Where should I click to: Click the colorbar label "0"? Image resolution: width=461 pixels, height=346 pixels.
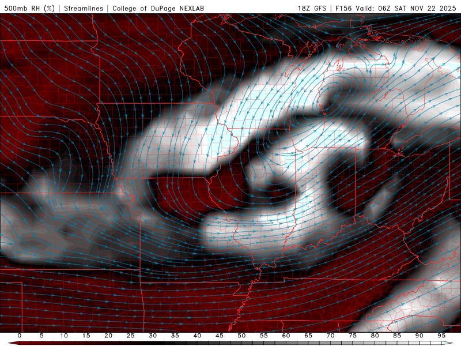20,336
